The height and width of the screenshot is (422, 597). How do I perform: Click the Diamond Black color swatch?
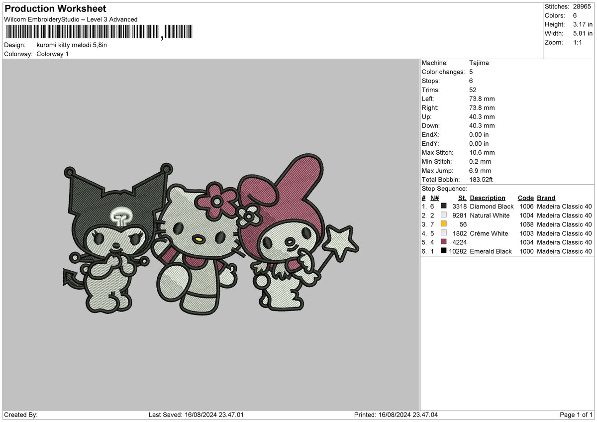click(444, 207)
